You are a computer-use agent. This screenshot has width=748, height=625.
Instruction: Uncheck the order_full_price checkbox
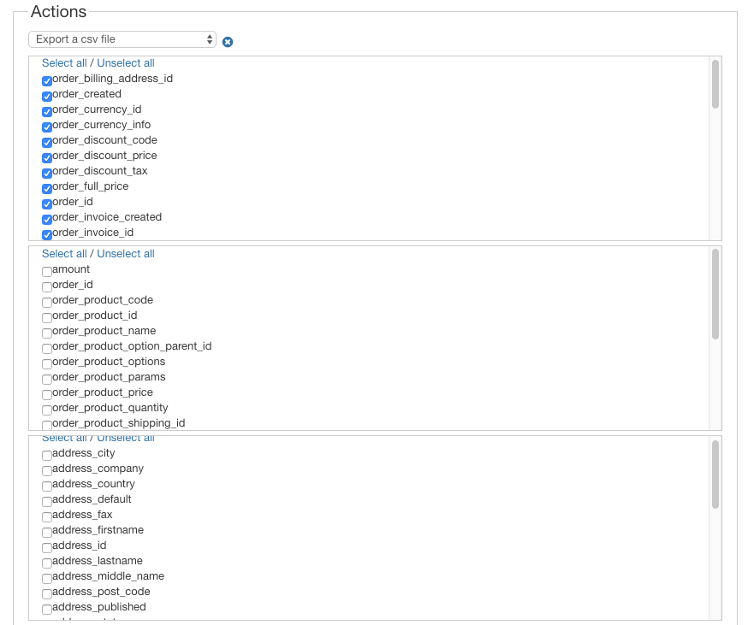[x=47, y=189]
